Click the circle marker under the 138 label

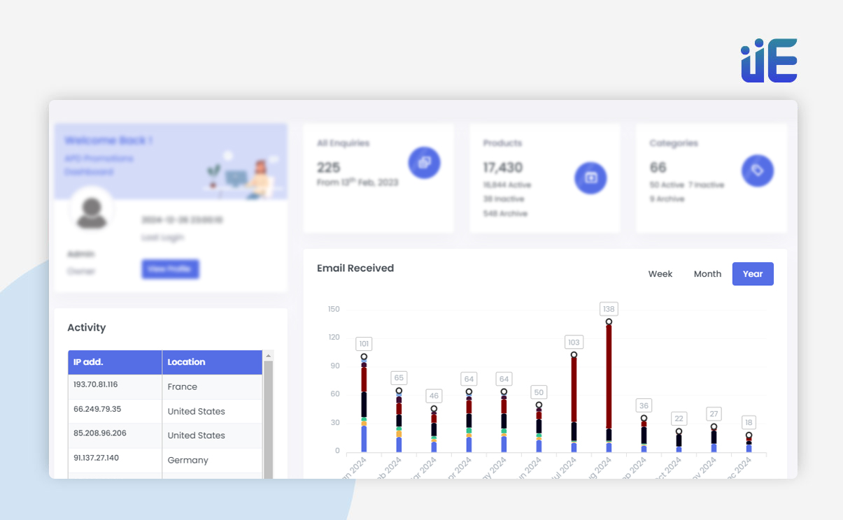[x=609, y=322]
